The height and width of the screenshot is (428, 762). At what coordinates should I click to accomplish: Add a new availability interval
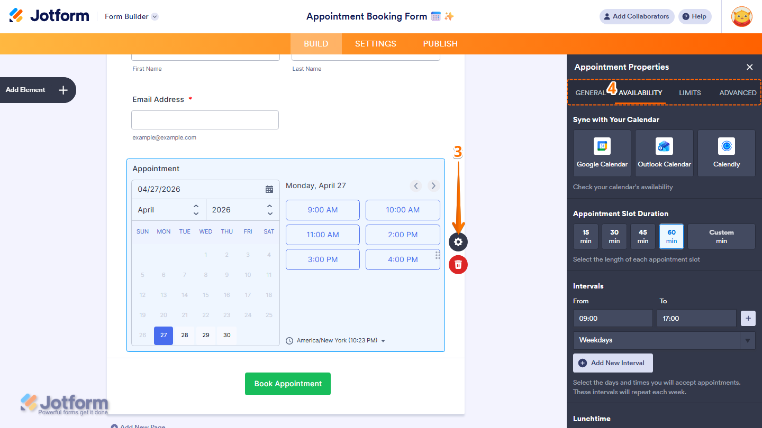(x=612, y=363)
